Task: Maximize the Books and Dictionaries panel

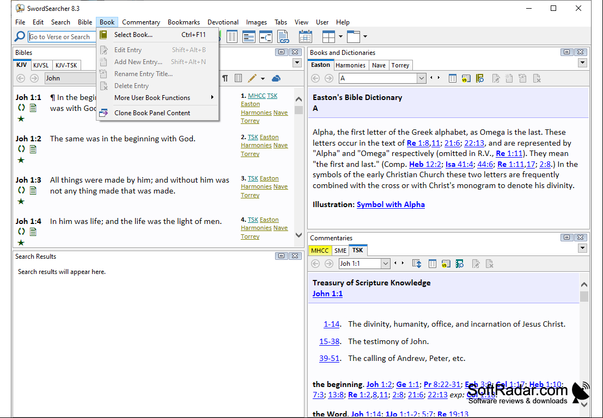Action: [x=567, y=52]
